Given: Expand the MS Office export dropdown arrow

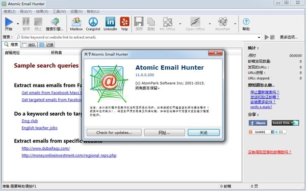Looking at the screenshot, I should pyautogui.click(x=180, y=23).
